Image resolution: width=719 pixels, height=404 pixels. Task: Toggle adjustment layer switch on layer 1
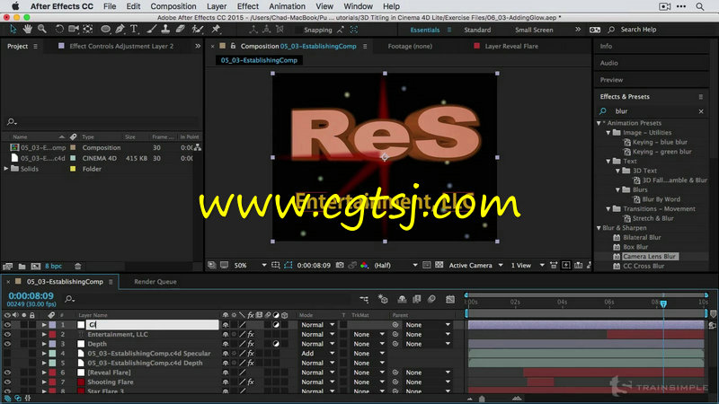[x=276, y=325]
